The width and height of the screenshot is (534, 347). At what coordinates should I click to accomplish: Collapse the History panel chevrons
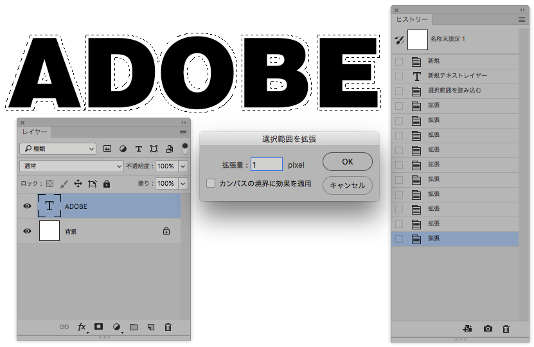point(522,10)
